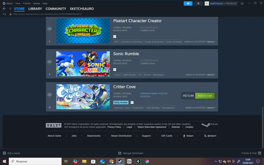Click the drag handle for Critter Cove
This screenshot has width=264, height=165.
click(49, 95)
